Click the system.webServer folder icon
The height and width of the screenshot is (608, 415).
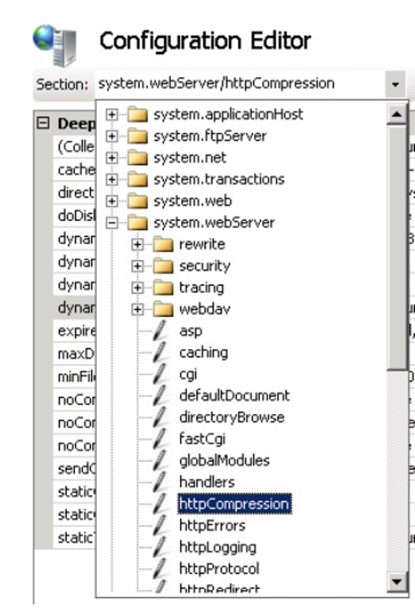point(138,222)
